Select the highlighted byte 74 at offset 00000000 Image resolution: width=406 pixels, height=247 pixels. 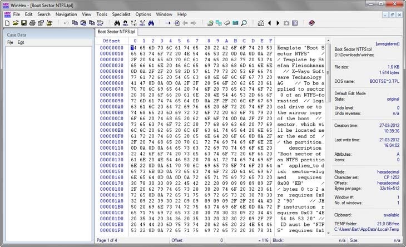[133, 48]
